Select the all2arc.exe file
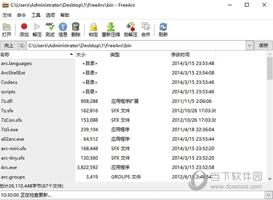 coord(107,139)
